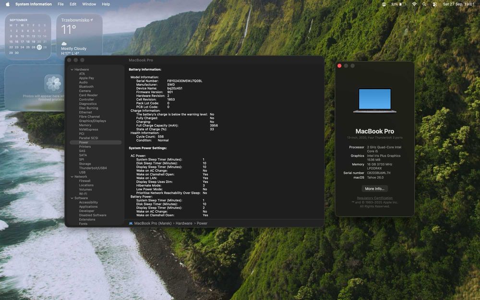Click Power in the path bar
Image resolution: width=480 pixels, height=300 pixels.
point(202,223)
